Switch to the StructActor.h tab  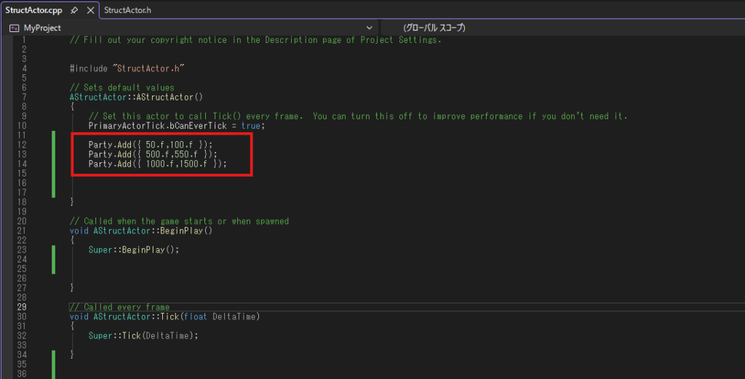coord(128,10)
